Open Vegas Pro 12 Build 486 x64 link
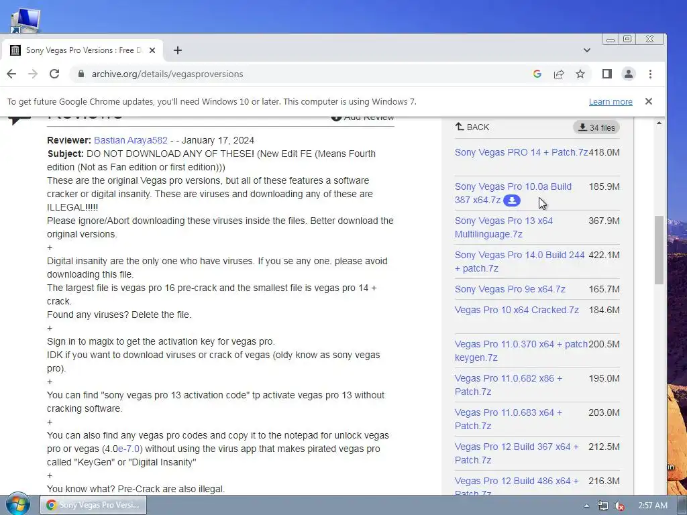This screenshot has width=687, height=515. [517, 484]
